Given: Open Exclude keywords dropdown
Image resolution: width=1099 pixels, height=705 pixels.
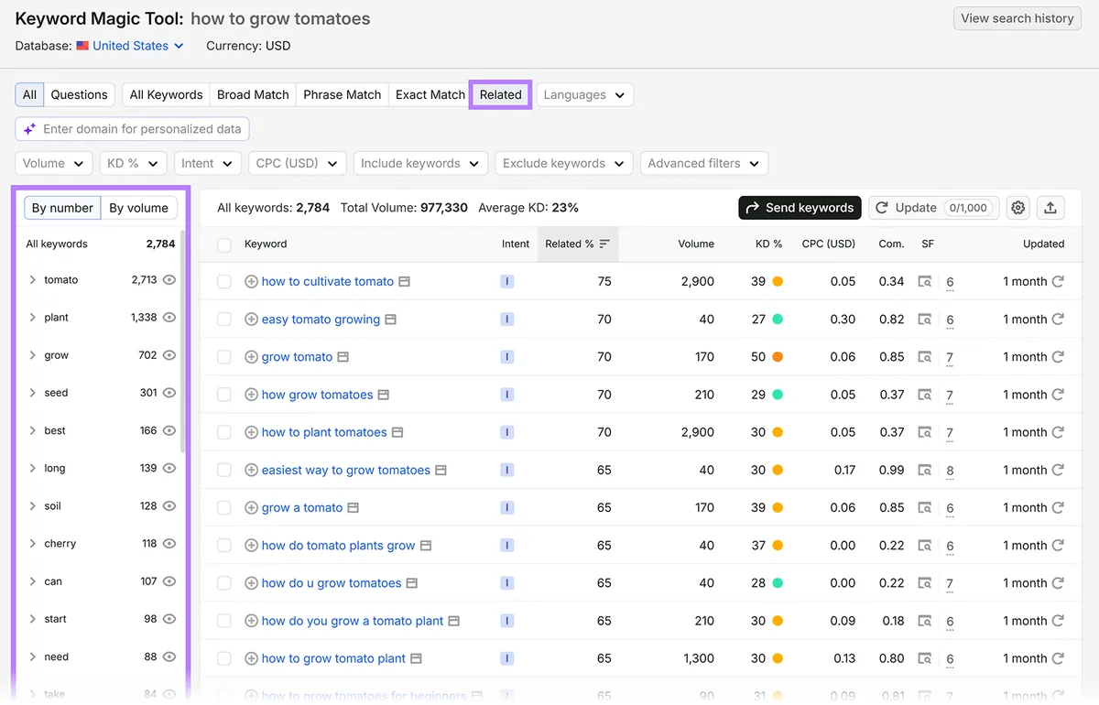Looking at the screenshot, I should tap(564, 163).
